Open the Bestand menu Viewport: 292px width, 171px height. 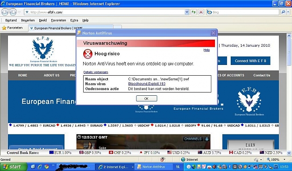coord(11,20)
